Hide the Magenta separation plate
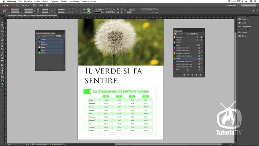The image size is (259, 146). click(x=37, y=45)
